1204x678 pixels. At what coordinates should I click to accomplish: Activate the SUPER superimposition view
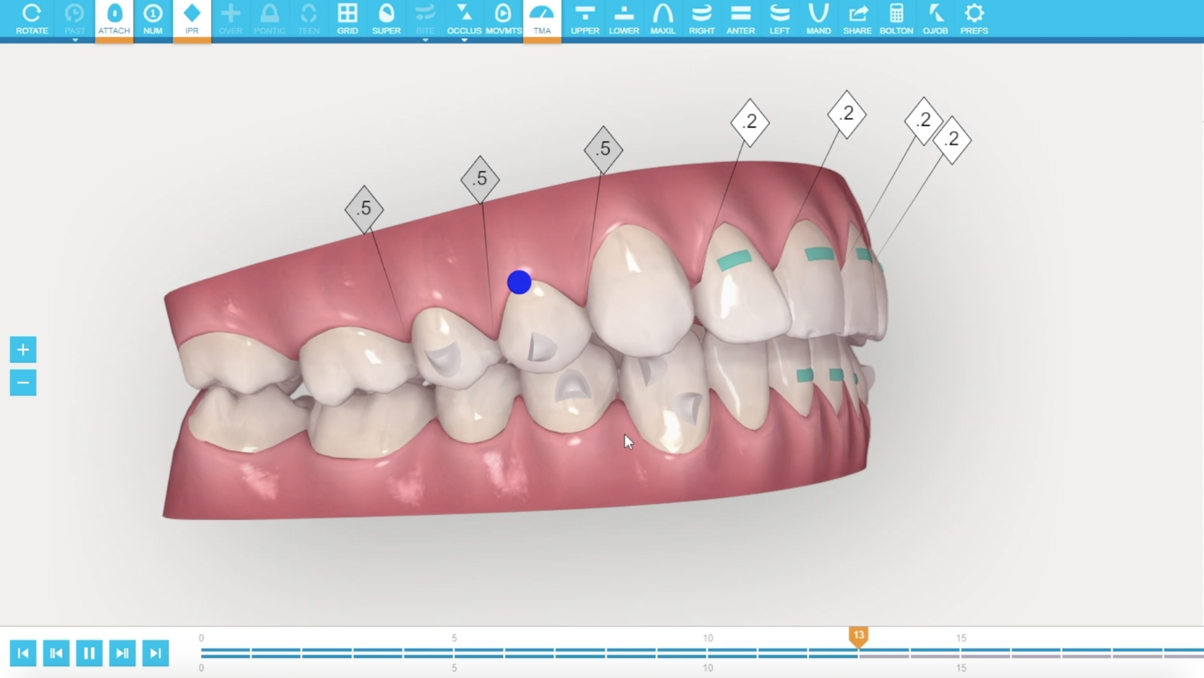(386, 18)
